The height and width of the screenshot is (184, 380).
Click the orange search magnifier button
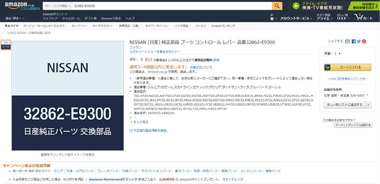click(277, 6)
